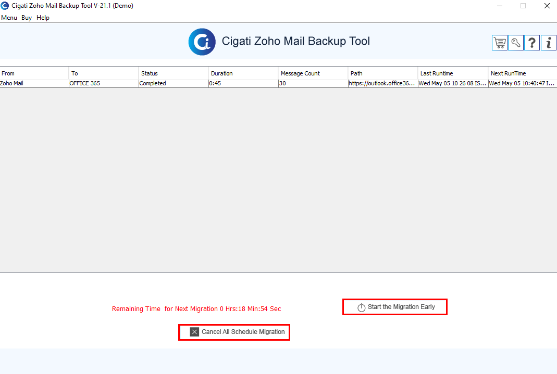Click the Message Count column header
Screen dimensions: 557x374
[x=313, y=73]
